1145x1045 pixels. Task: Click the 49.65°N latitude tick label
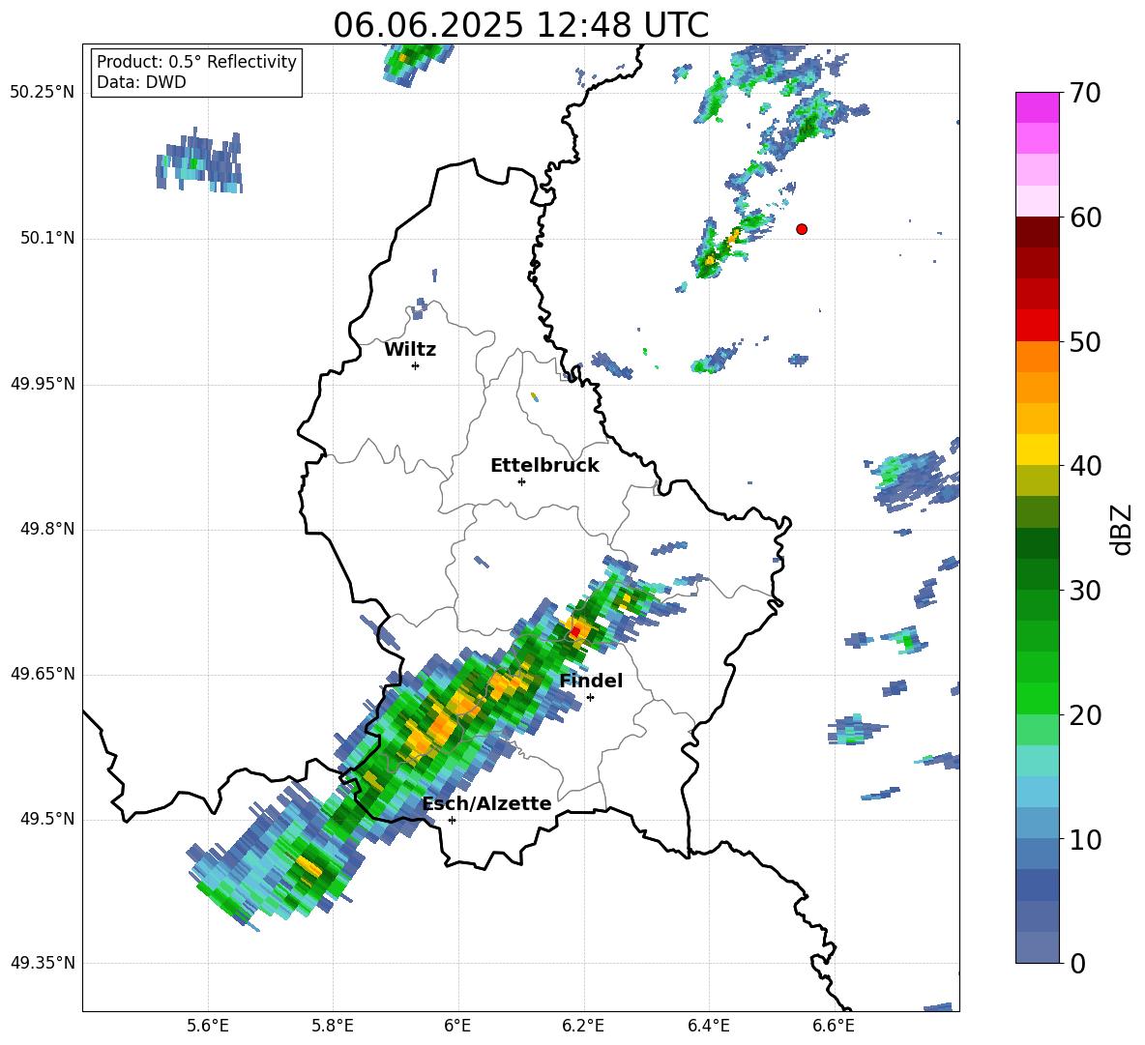[x=43, y=674]
